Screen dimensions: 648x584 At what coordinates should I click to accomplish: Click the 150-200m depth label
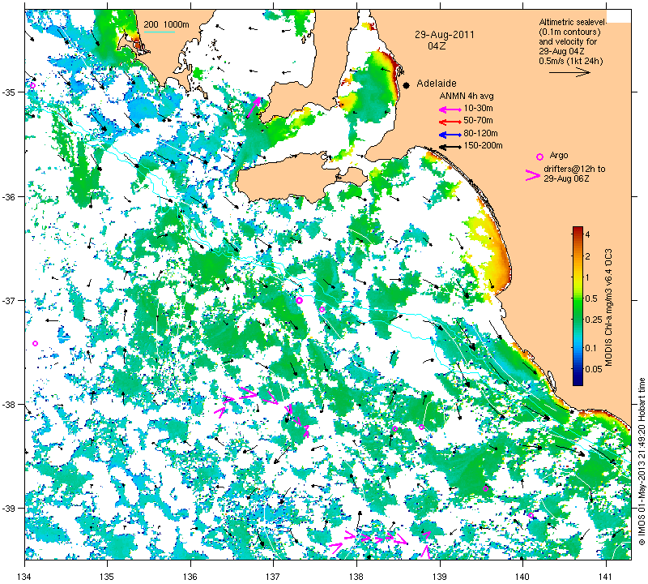[483, 146]
